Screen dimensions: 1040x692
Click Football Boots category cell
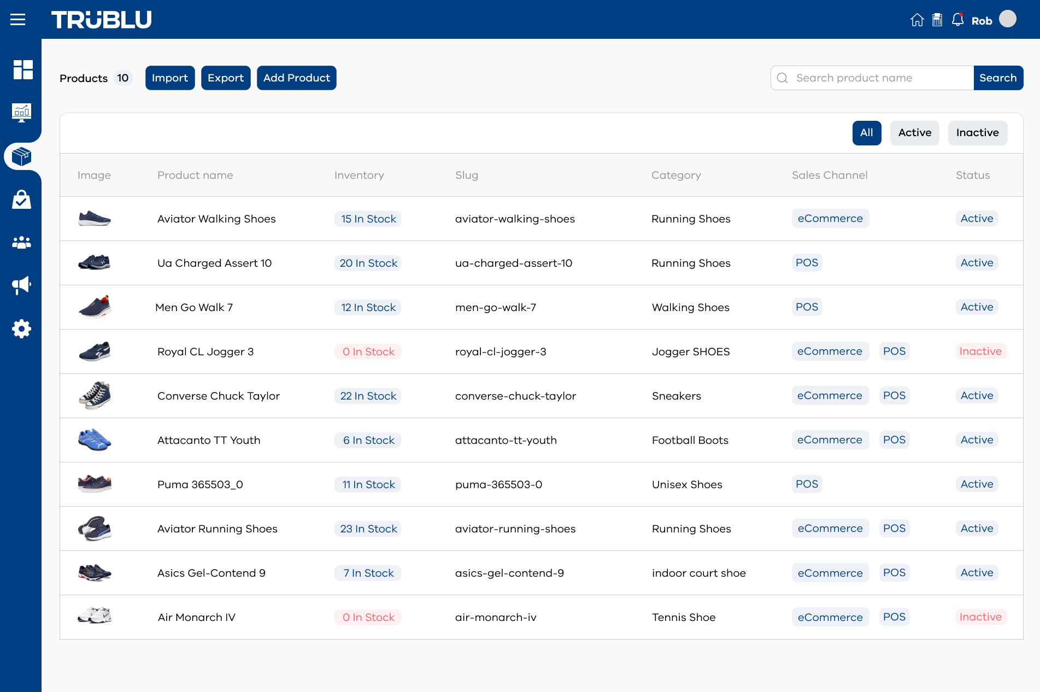[x=690, y=440]
